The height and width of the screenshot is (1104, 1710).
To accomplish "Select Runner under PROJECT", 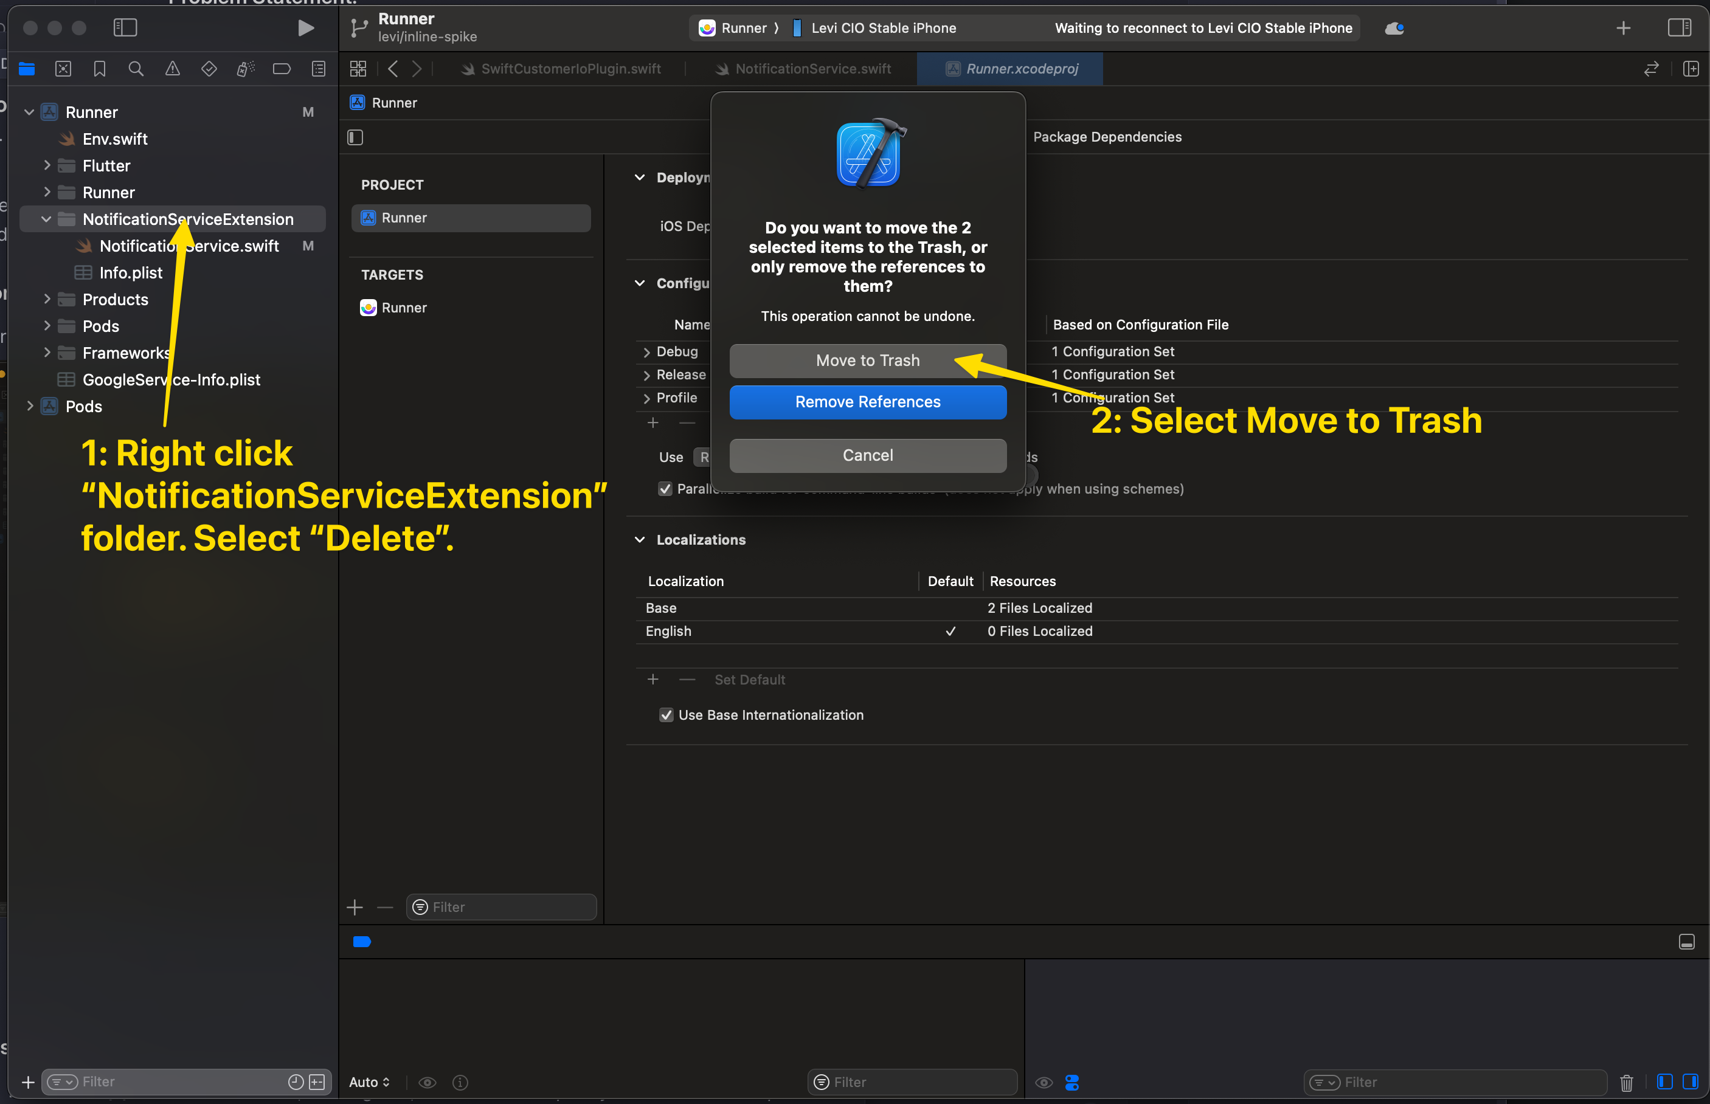I will [x=471, y=218].
